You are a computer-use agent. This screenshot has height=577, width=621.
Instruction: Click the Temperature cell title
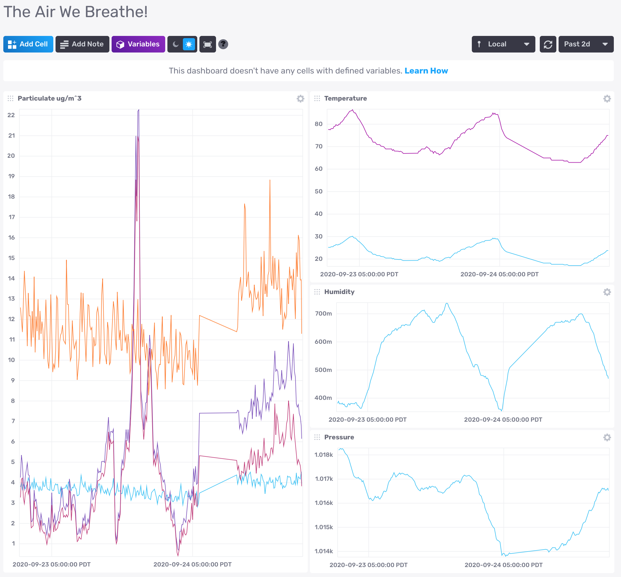coord(346,98)
